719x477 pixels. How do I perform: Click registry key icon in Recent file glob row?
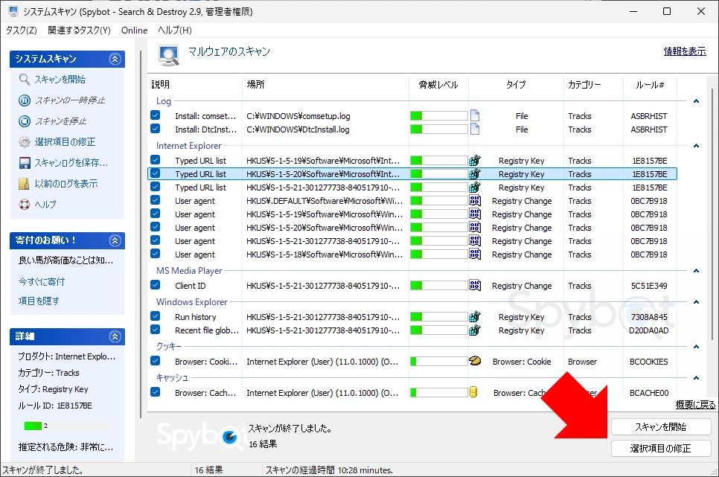click(x=475, y=330)
